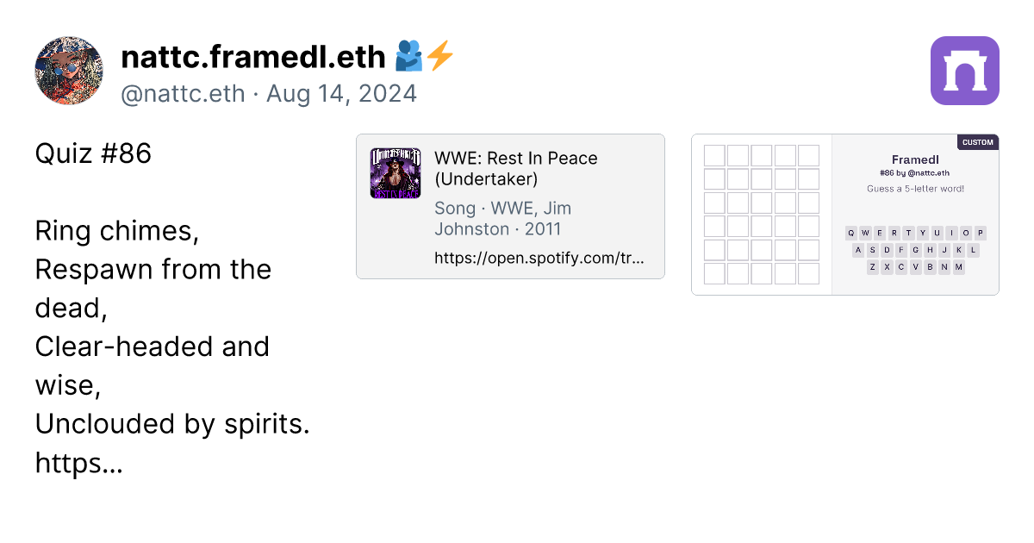Click the purple Farcaster arch logo
This screenshot has width=1034, height=543.
[964, 71]
